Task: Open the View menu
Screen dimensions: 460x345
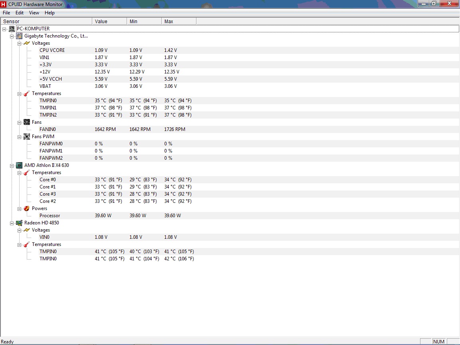Action: tap(34, 13)
